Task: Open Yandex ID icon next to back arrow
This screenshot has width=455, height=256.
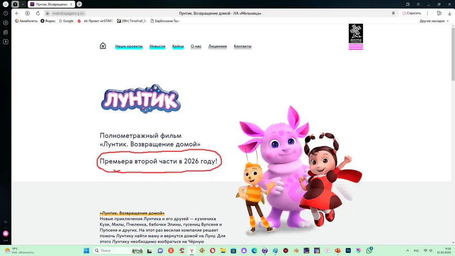Action: [27, 13]
